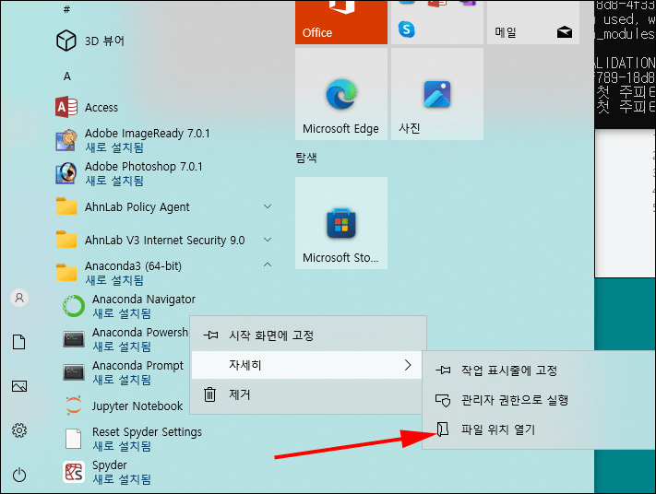This screenshot has height=494, width=656.
Task: Click the terminal window behind the Start menu
Action: tap(625, 63)
